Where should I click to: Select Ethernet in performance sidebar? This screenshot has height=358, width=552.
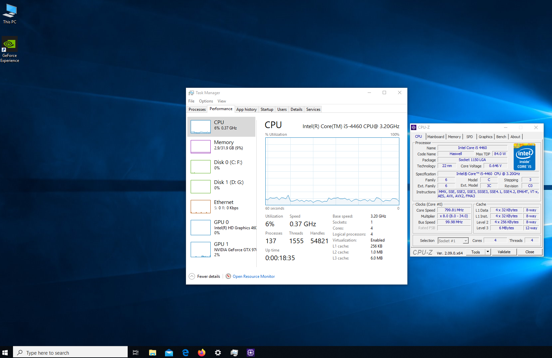pyautogui.click(x=221, y=206)
